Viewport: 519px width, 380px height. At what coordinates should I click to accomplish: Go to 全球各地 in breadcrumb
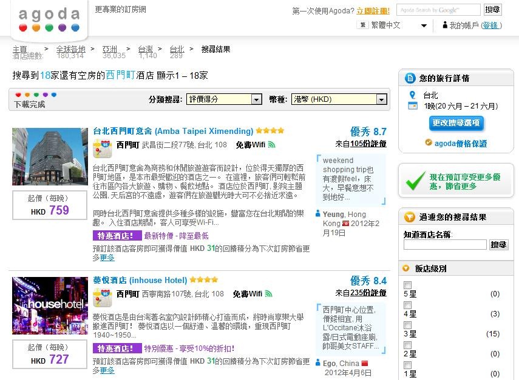point(71,49)
